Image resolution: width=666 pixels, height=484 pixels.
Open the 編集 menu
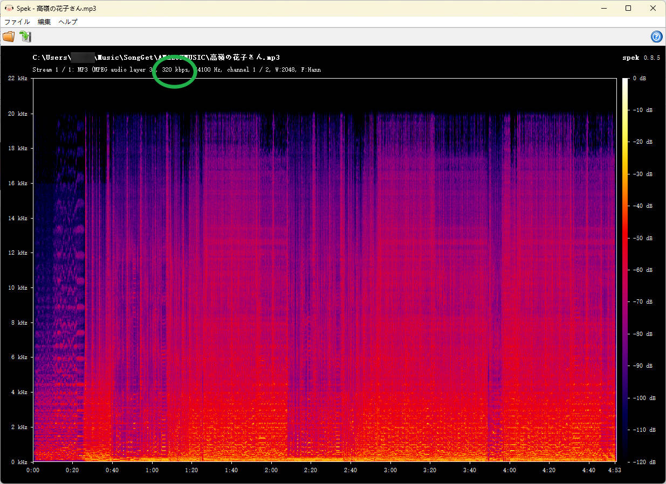tap(43, 22)
